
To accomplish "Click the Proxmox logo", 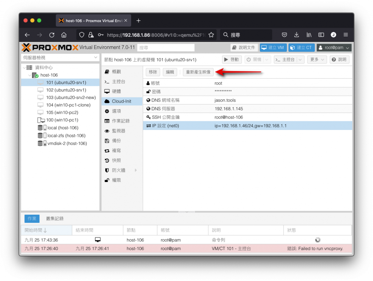I will click(50, 48).
